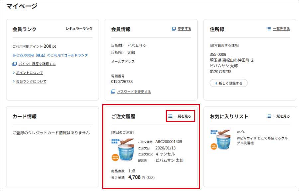Image resolution: width=299 pixels, height=191 pixels.
Task: Open address book via 一覧を見る link
Action: pyautogui.click(x=281, y=29)
